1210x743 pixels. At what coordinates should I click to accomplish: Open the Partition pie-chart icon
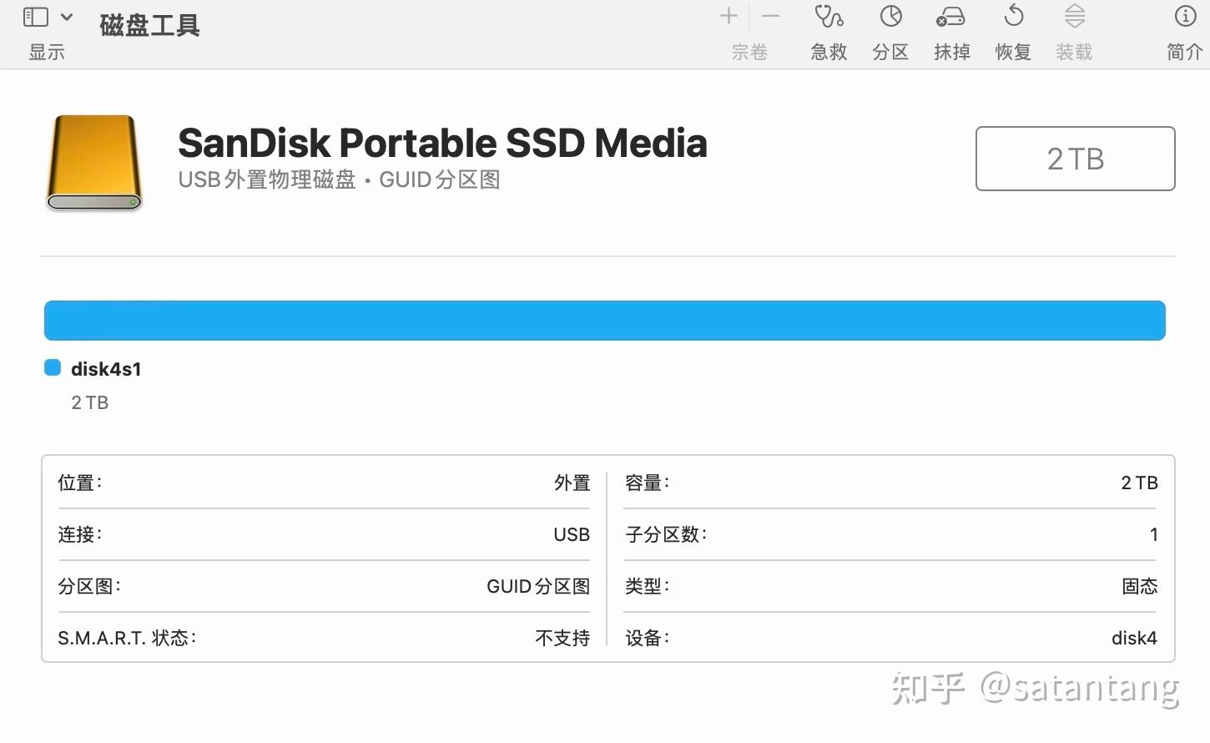890,17
